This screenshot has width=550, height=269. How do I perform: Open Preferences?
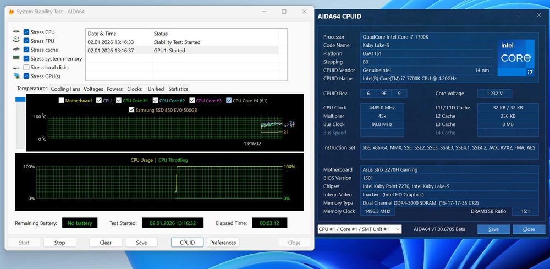[223, 243]
